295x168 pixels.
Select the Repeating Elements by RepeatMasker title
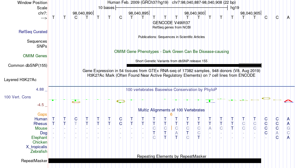coord(171,156)
